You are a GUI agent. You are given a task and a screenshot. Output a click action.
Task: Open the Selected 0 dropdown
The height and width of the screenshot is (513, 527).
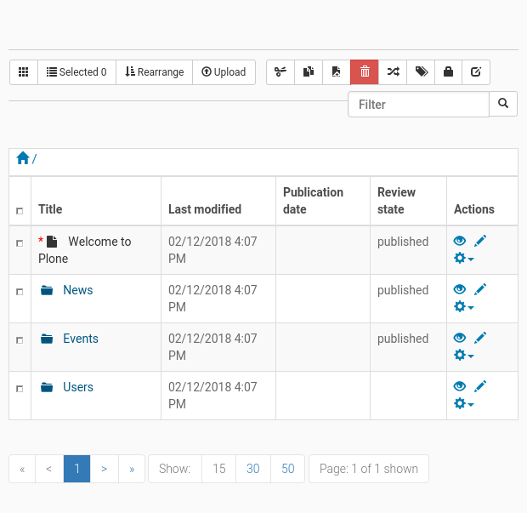point(76,72)
